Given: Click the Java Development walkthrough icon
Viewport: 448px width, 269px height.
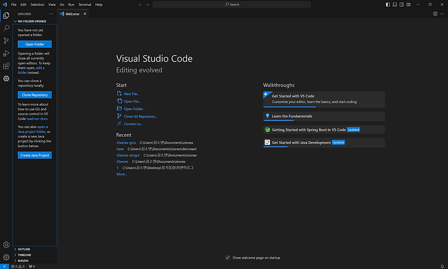Looking at the screenshot, I should (267, 142).
